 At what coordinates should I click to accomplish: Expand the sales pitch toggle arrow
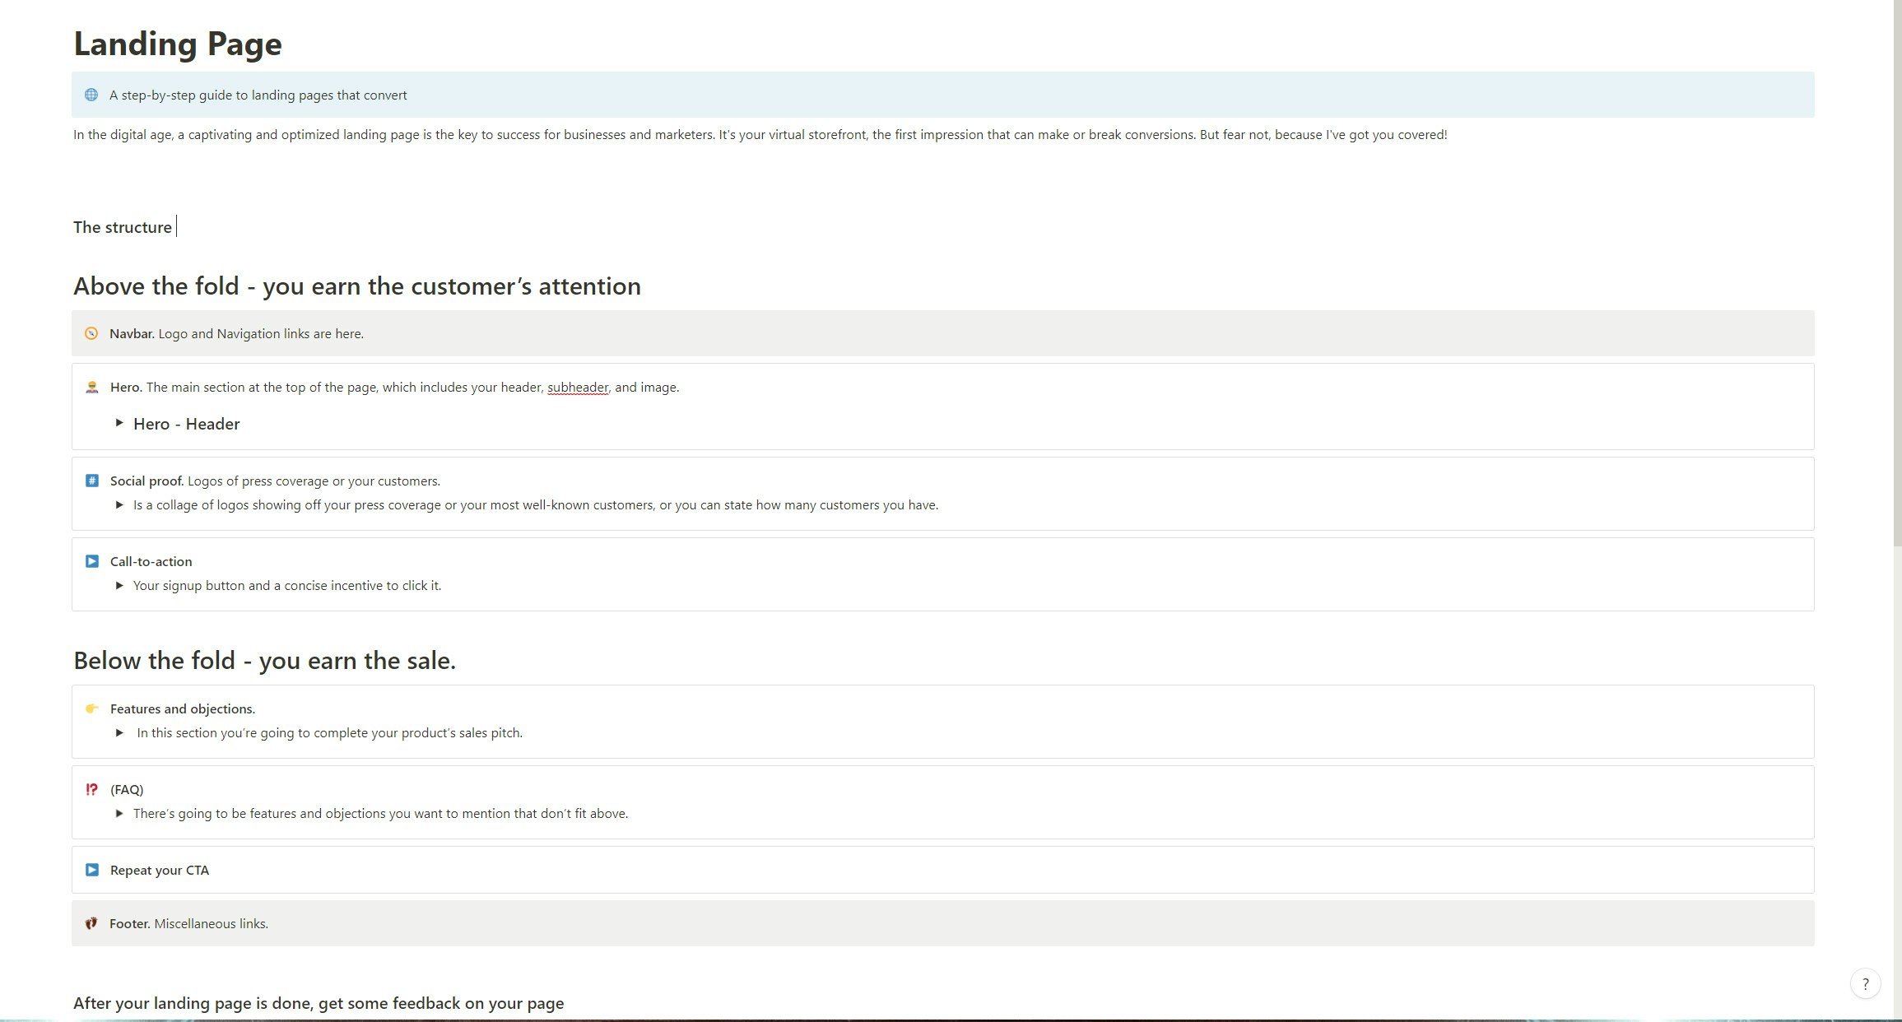click(119, 732)
